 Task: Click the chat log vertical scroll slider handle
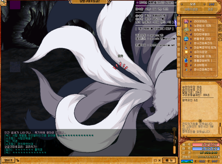[x=174, y=149]
